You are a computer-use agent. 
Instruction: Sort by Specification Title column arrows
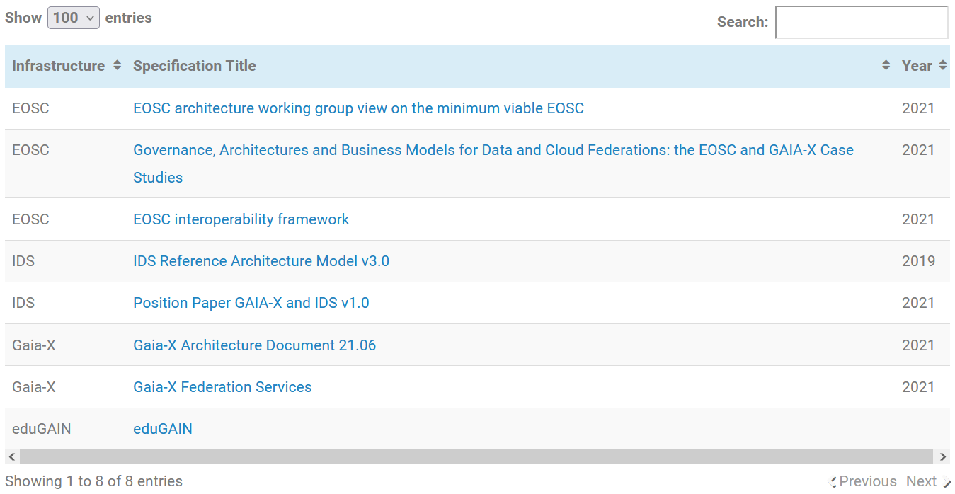click(x=886, y=66)
